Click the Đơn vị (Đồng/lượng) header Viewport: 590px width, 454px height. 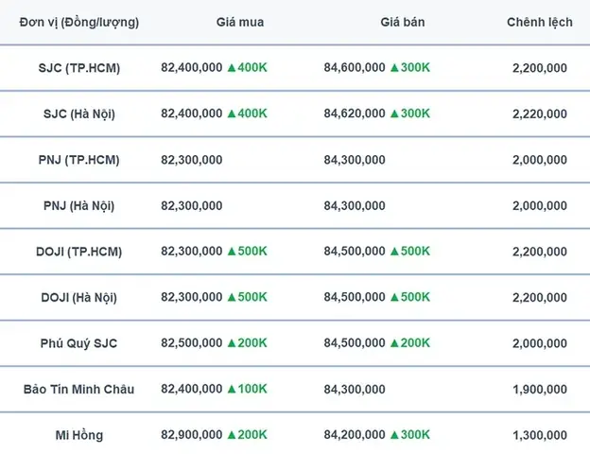tap(79, 23)
